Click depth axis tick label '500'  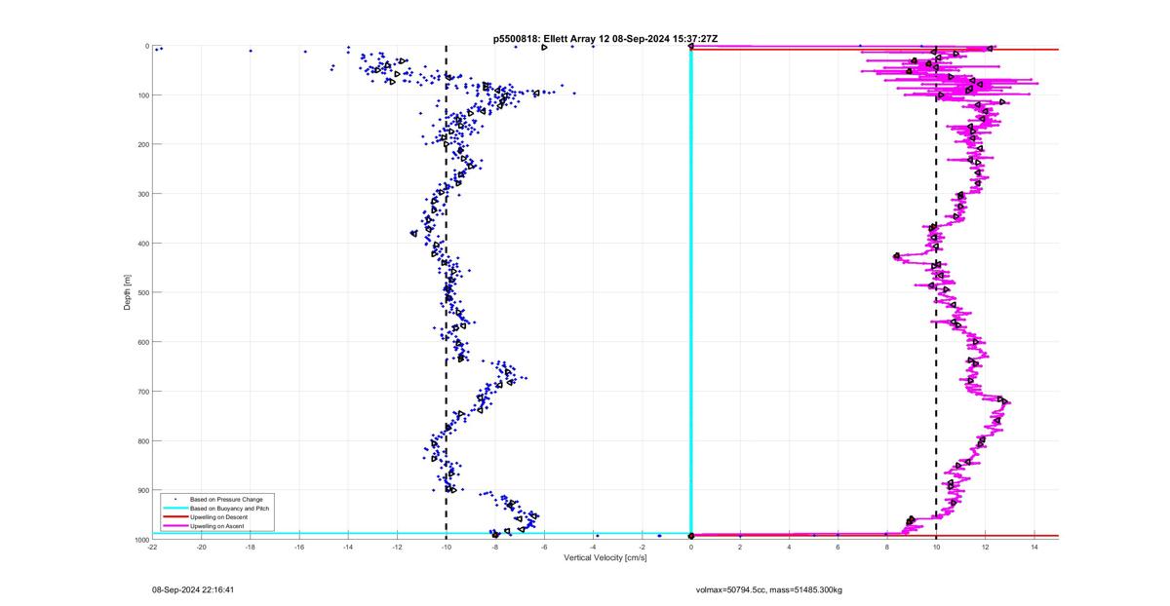tap(143, 292)
